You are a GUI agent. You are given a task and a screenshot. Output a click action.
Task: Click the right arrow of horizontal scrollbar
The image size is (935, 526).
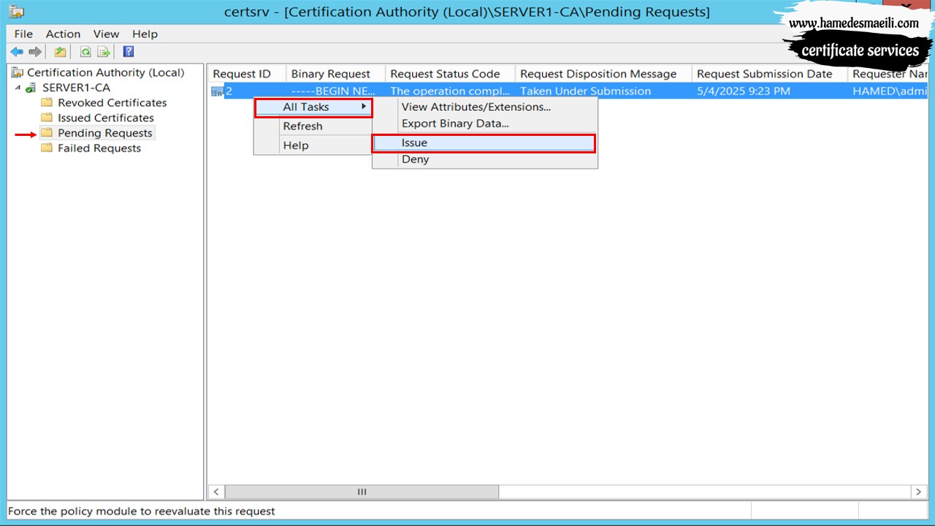tap(920, 492)
